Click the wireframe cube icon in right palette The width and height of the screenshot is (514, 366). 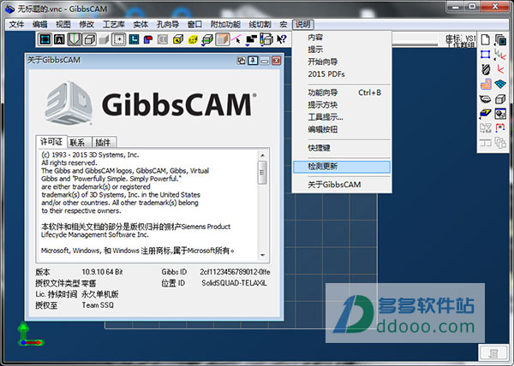pyautogui.click(x=500, y=99)
